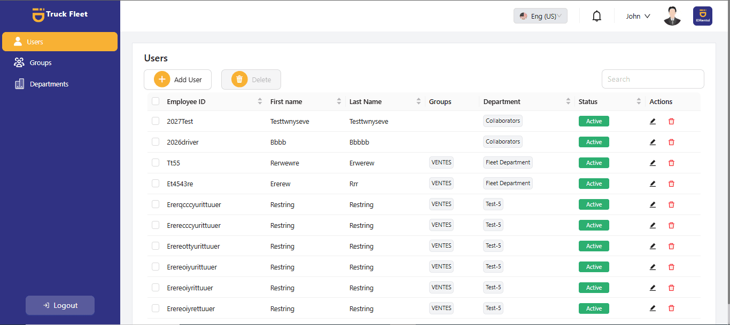
Task: Click the IDRental logo badge
Action: pyautogui.click(x=703, y=16)
